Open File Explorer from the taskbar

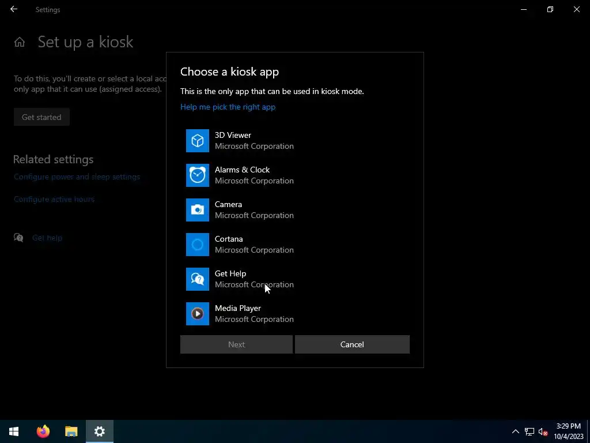71,431
